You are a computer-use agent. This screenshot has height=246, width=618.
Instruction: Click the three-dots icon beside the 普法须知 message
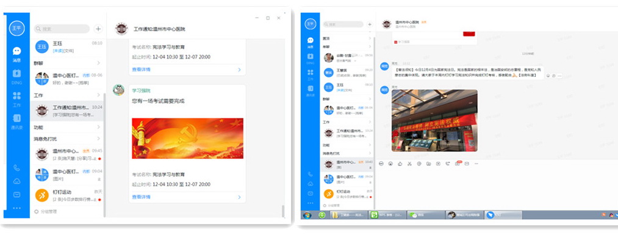click(x=559, y=76)
